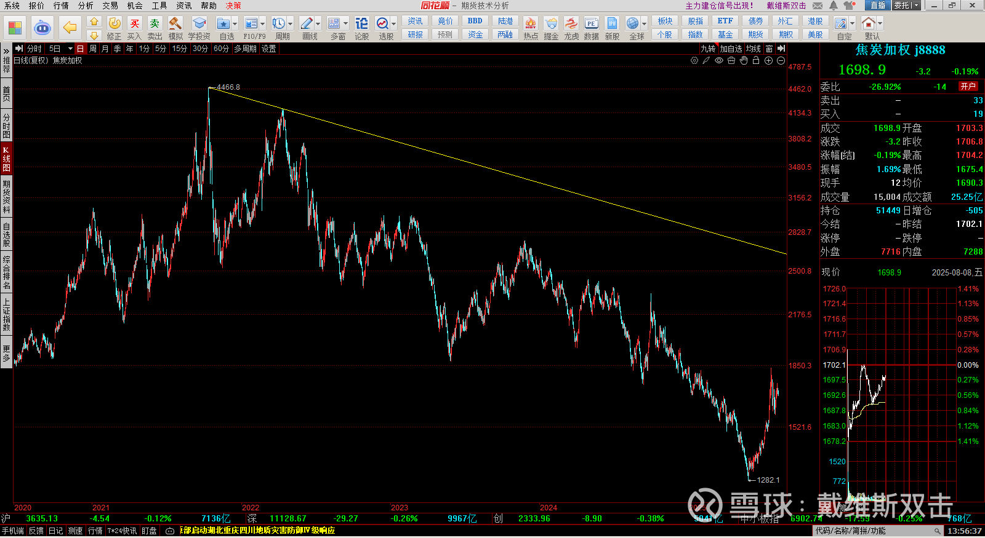The height and width of the screenshot is (538, 985).
Task: Expand the 选股 dropdown arrow
Action: click(x=393, y=24)
